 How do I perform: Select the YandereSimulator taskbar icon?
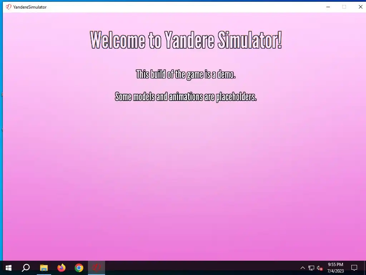97,268
